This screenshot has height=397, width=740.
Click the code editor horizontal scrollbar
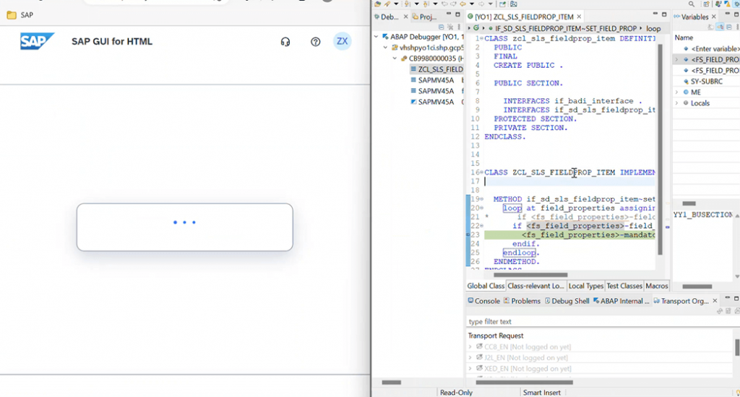coord(530,275)
